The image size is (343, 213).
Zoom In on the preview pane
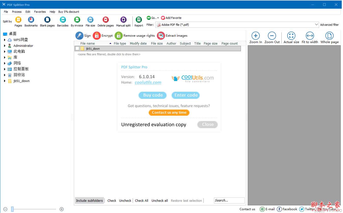[256, 36]
